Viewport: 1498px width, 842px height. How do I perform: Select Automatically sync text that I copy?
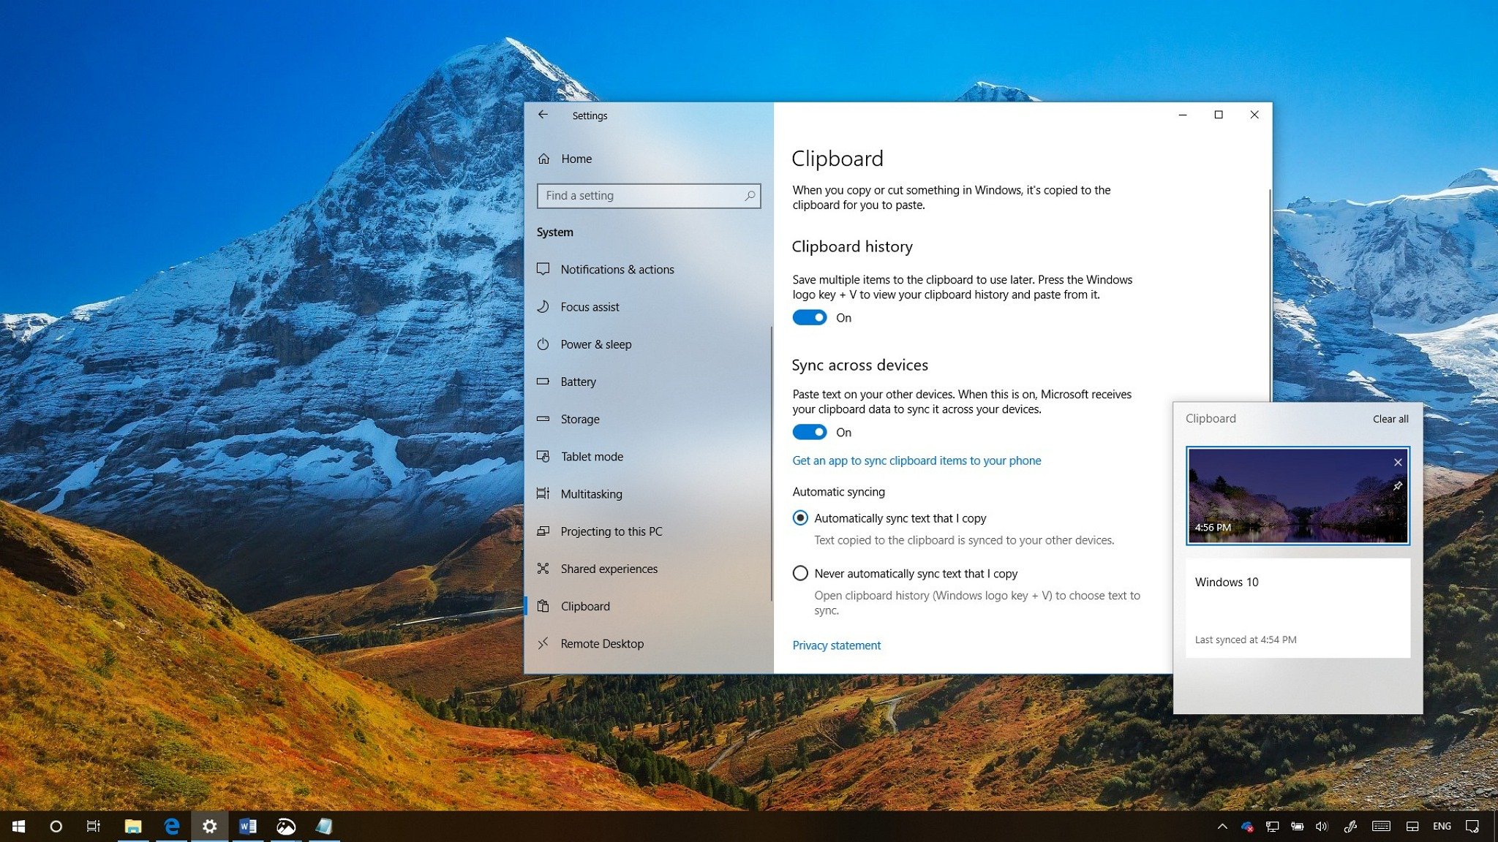[800, 517]
